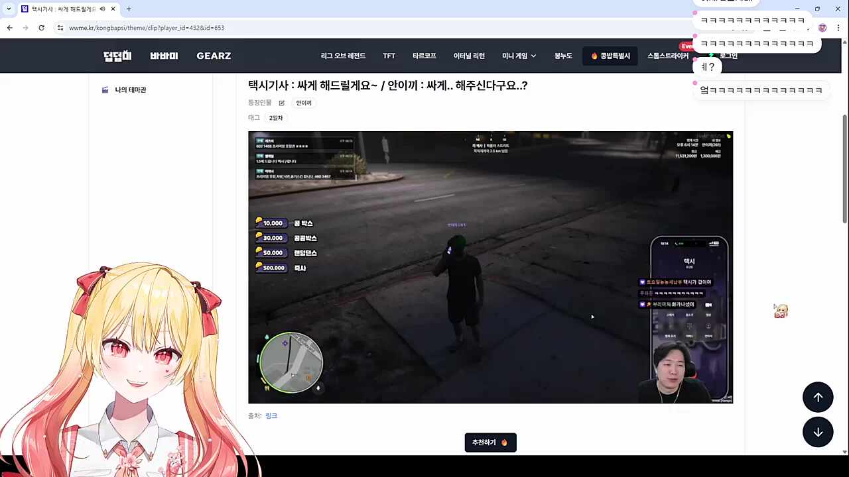The image size is (849, 477).
Task: Open the Chrome profile avatar
Action: click(822, 28)
